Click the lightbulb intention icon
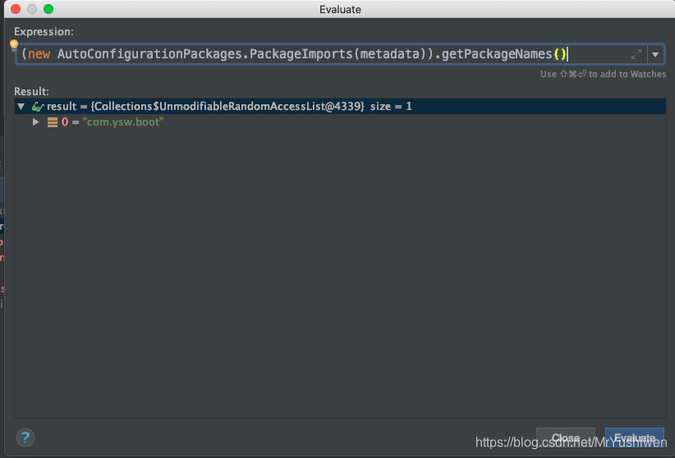This screenshot has width=675, height=458. [14, 44]
